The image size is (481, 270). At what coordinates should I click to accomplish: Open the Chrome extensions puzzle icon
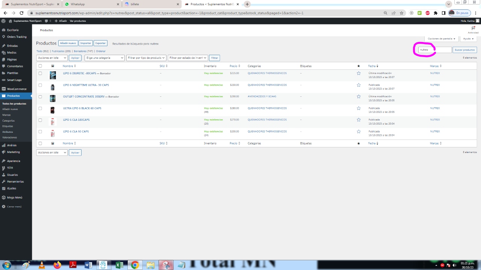coord(436,13)
